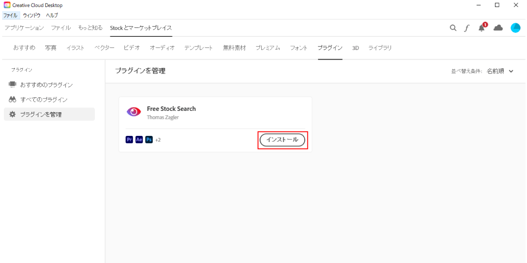
Task: Close the Creative Cloud Desktop window
Action: [516, 5]
